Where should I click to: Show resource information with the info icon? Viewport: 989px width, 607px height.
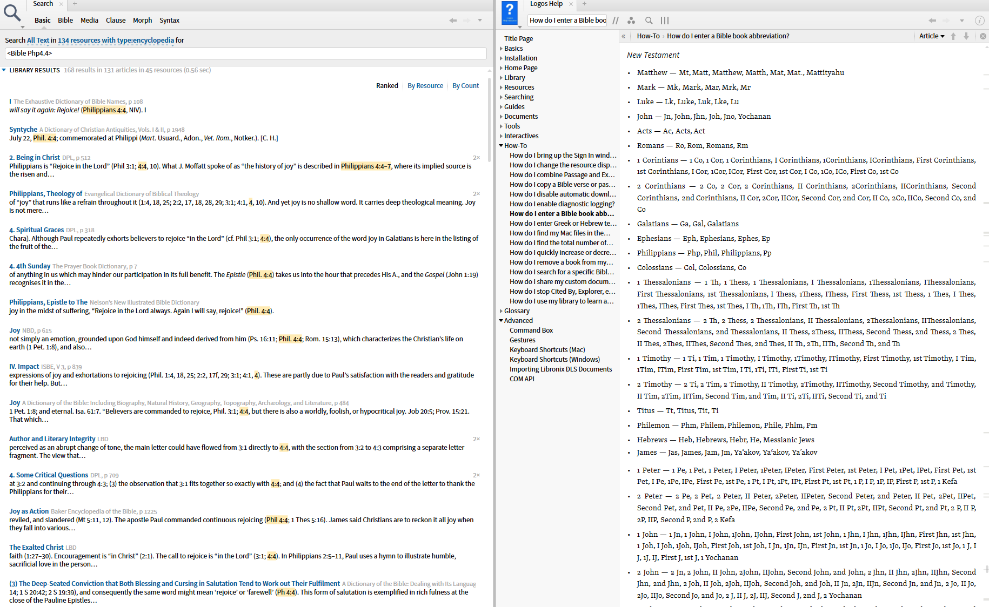pos(979,21)
